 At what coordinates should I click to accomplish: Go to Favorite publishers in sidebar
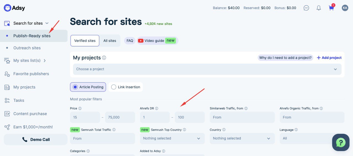(31, 74)
